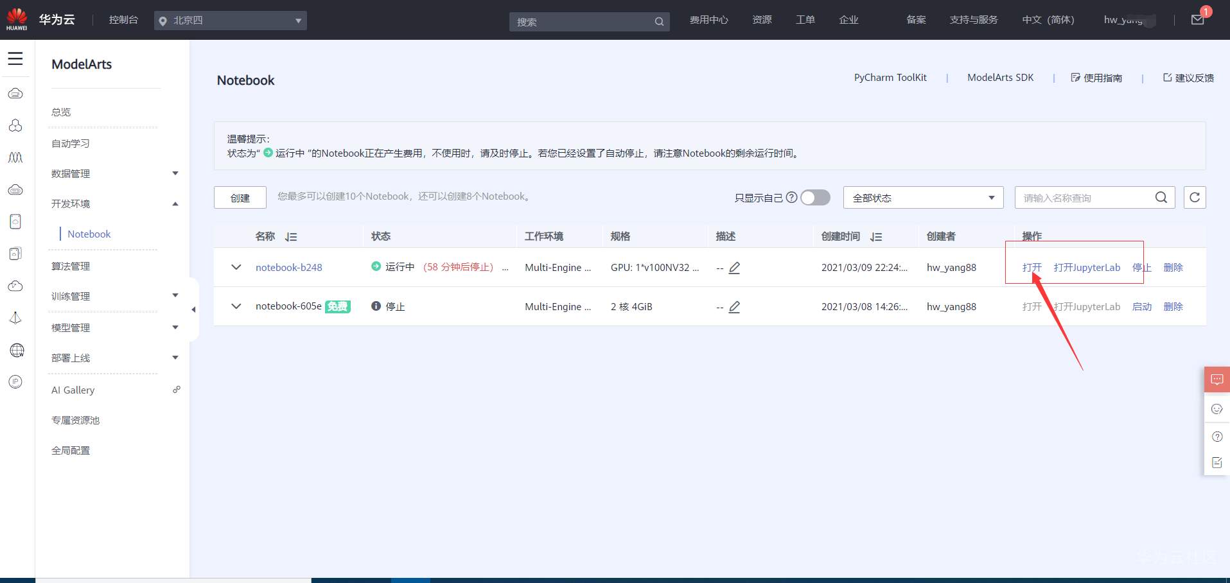This screenshot has height=583, width=1230.
Task: Open 建议反馈 link
Action: click(1188, 78)
